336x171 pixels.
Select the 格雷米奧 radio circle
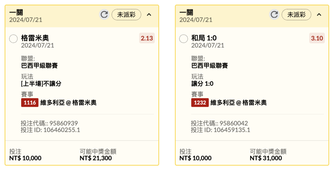coord(13,39)
